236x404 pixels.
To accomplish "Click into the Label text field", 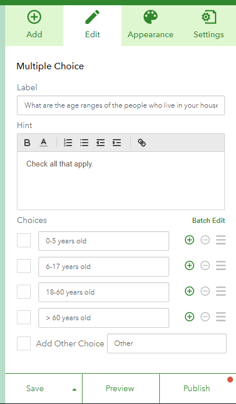I will point(121,105).
